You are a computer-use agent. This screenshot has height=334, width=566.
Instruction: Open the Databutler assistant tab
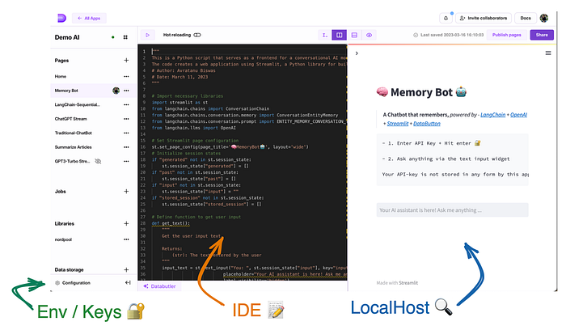point(159,286)
